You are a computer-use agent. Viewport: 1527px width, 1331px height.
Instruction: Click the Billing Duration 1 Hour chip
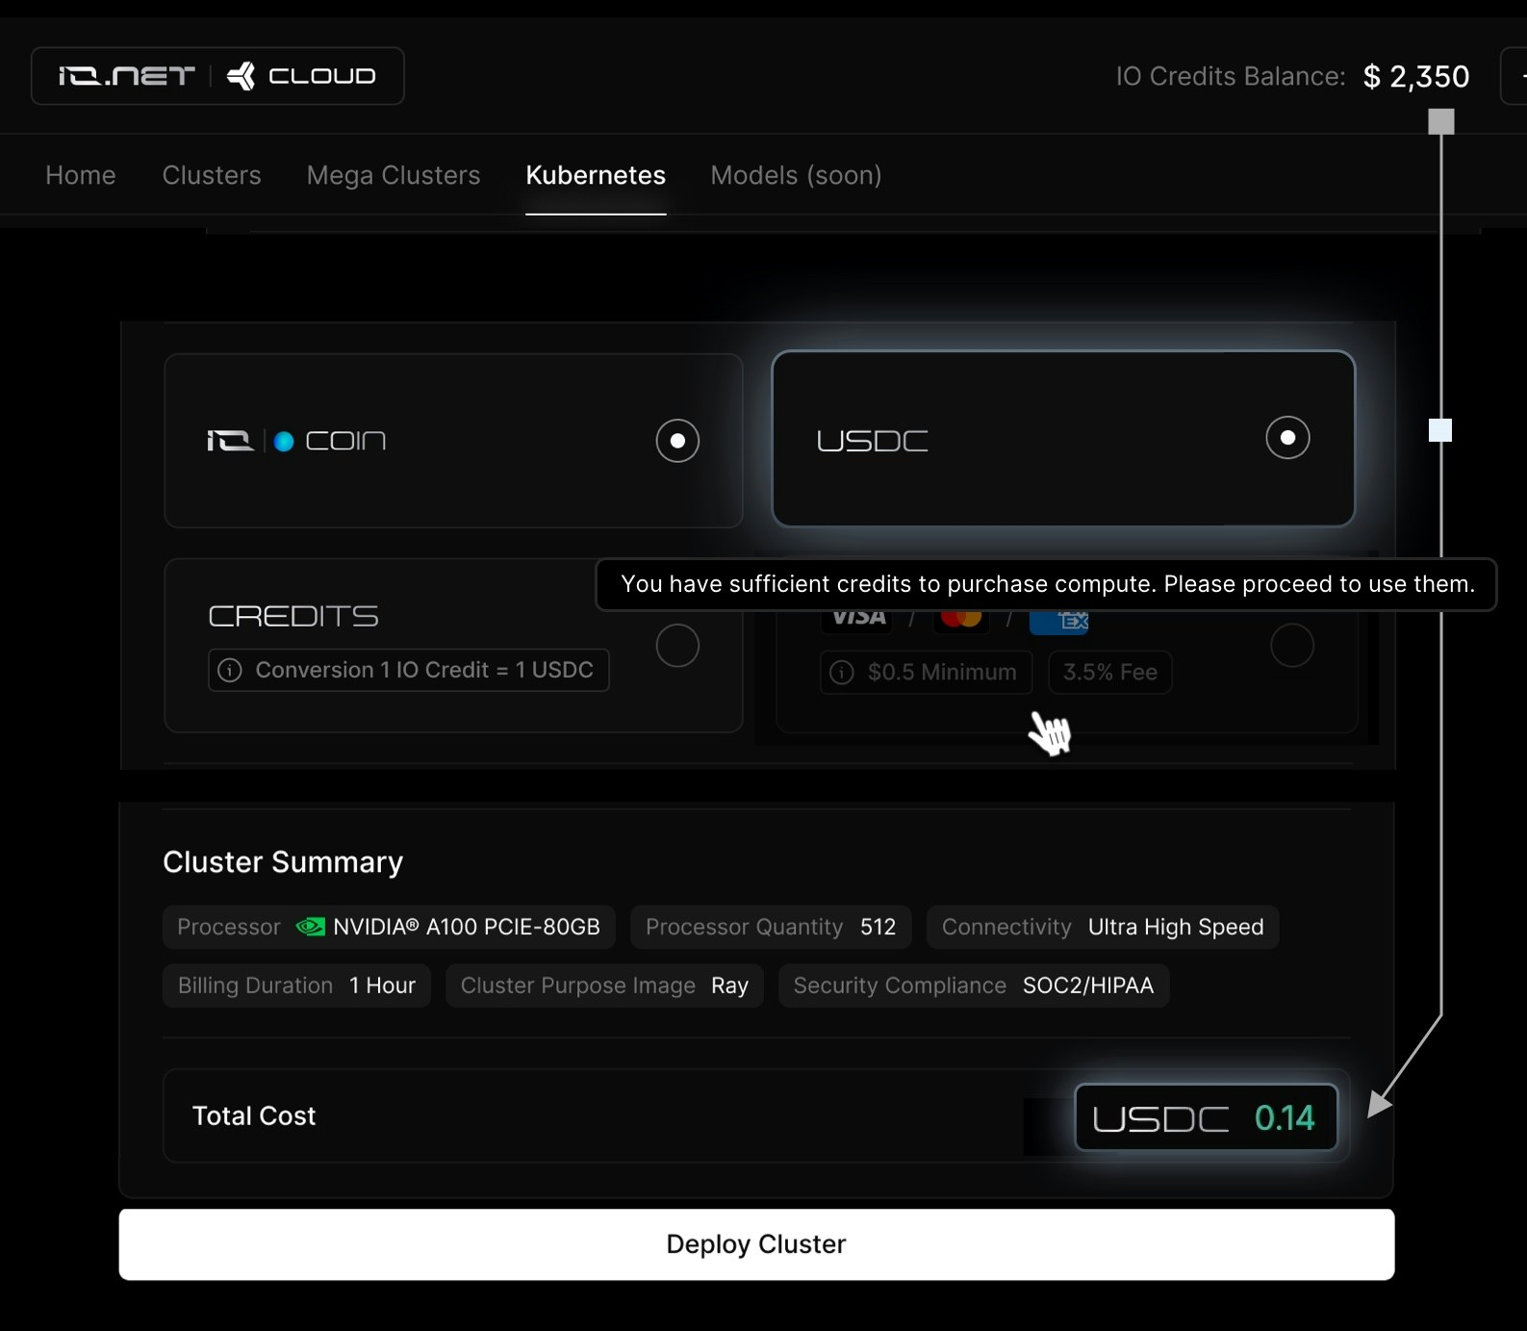click(296, 985)
